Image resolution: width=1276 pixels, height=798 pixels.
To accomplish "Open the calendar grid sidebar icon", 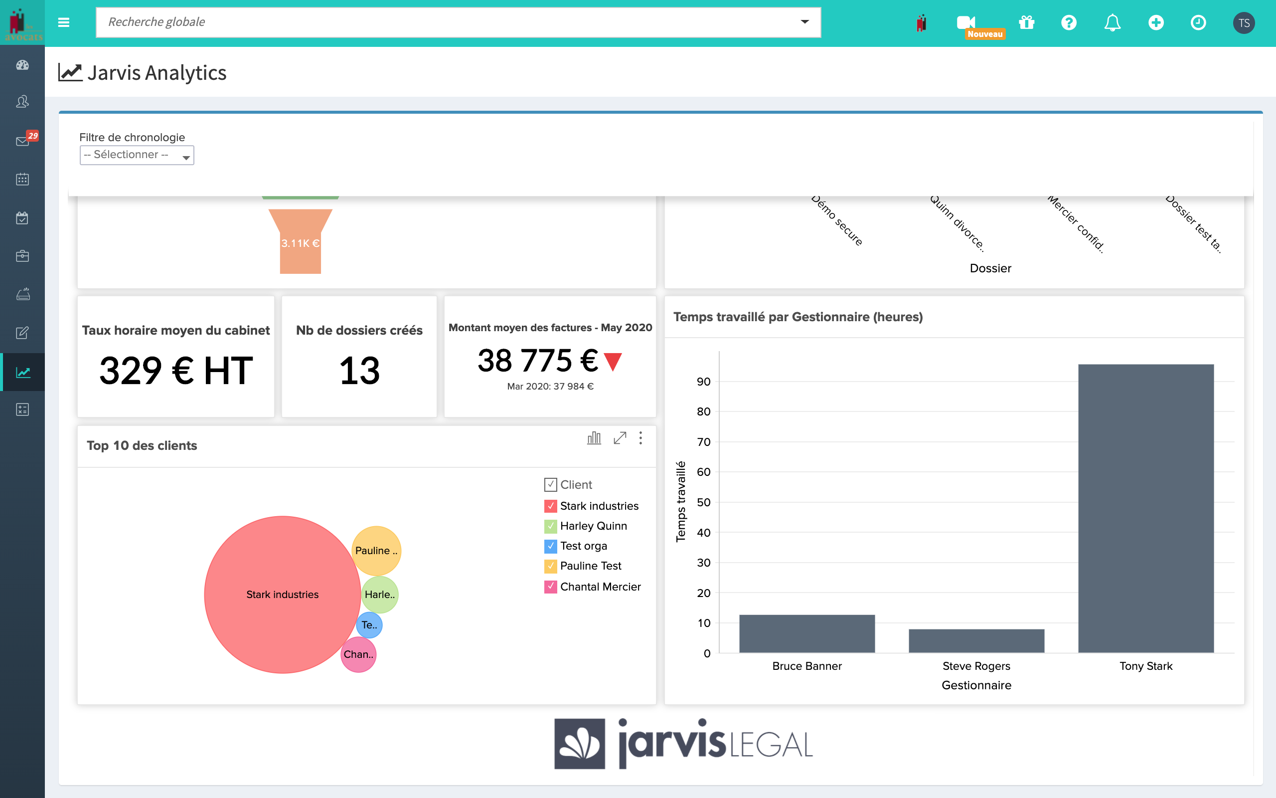I will [x=22, y=179].
